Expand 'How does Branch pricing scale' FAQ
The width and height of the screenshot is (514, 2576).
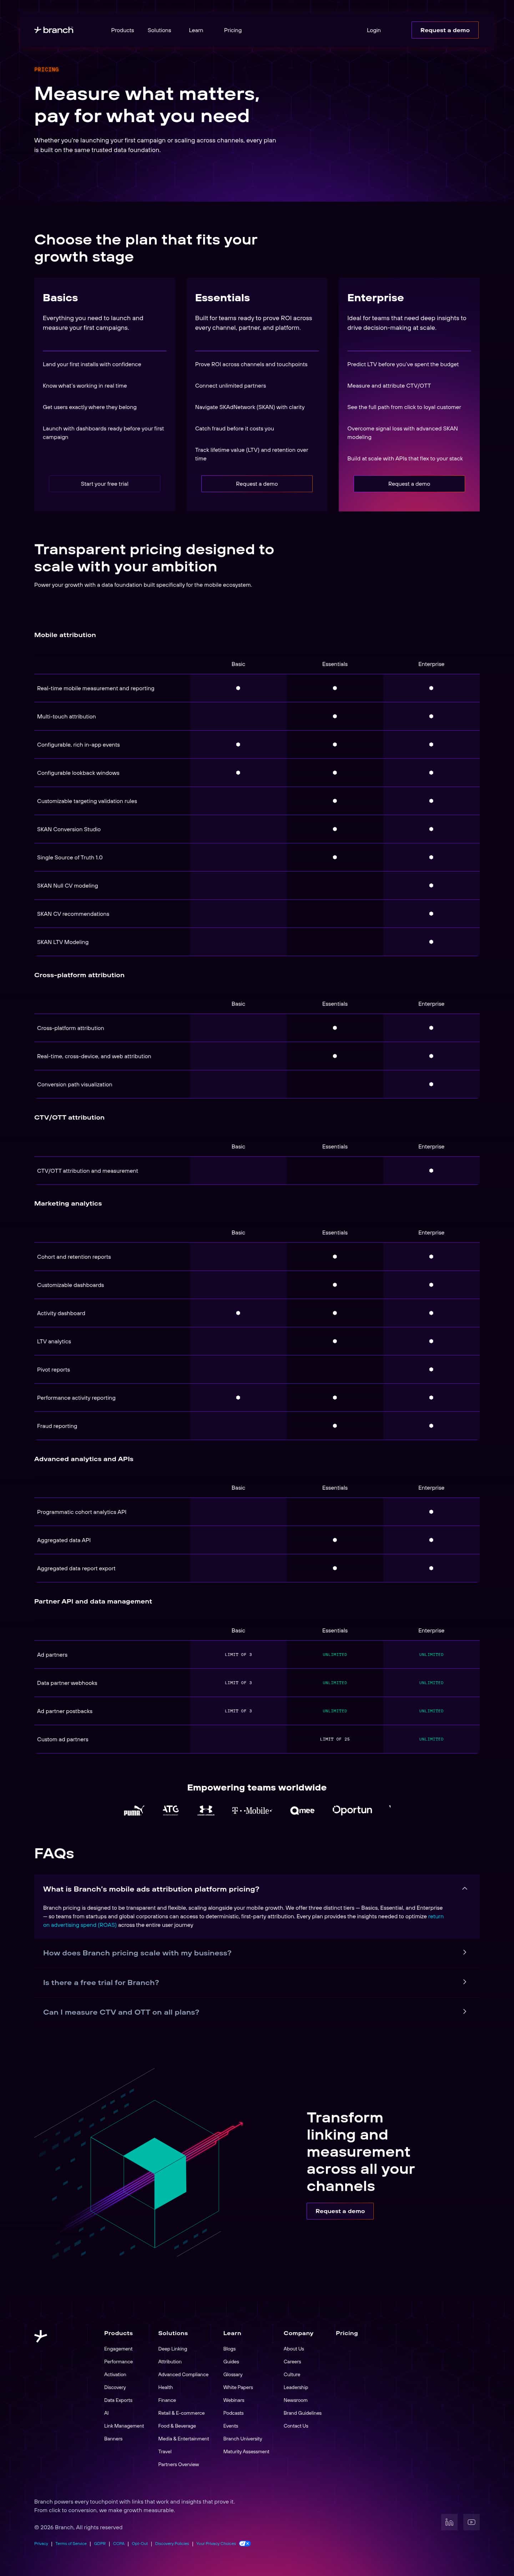(x=464, y=1952)
